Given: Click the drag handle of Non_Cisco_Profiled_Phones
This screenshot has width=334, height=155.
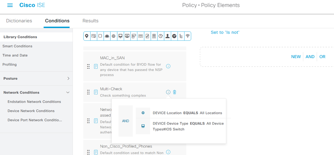Looking at the screenshot, I should click(x=88, y=152).
